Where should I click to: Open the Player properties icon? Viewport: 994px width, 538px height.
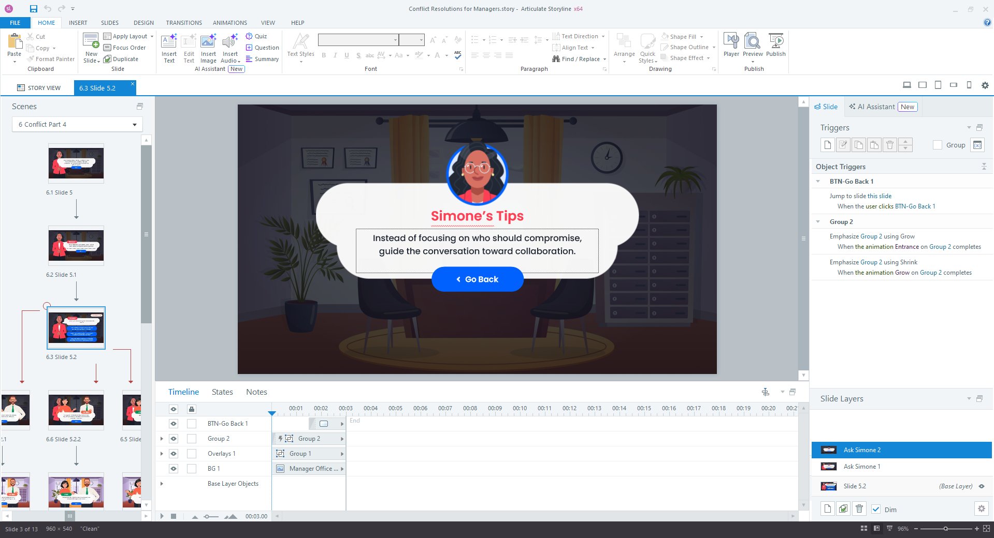(731, 41)
